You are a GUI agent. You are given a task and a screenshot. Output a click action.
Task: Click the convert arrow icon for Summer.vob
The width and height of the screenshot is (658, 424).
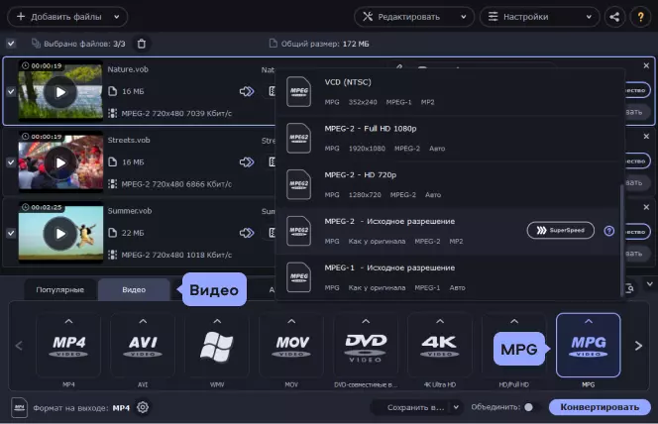tap(247, 233)
